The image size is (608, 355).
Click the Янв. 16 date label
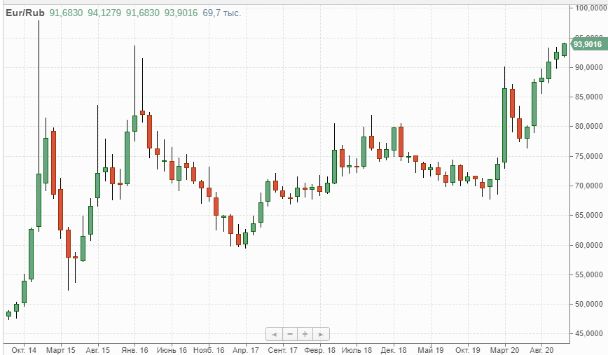pos(134,350)
